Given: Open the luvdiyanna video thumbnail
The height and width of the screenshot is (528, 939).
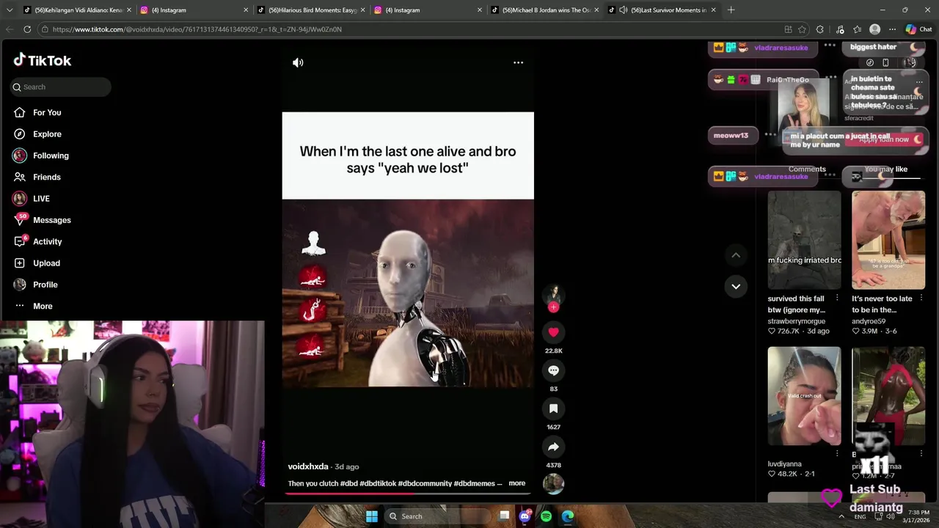Looking at the screenshot, I should (804, 396).
